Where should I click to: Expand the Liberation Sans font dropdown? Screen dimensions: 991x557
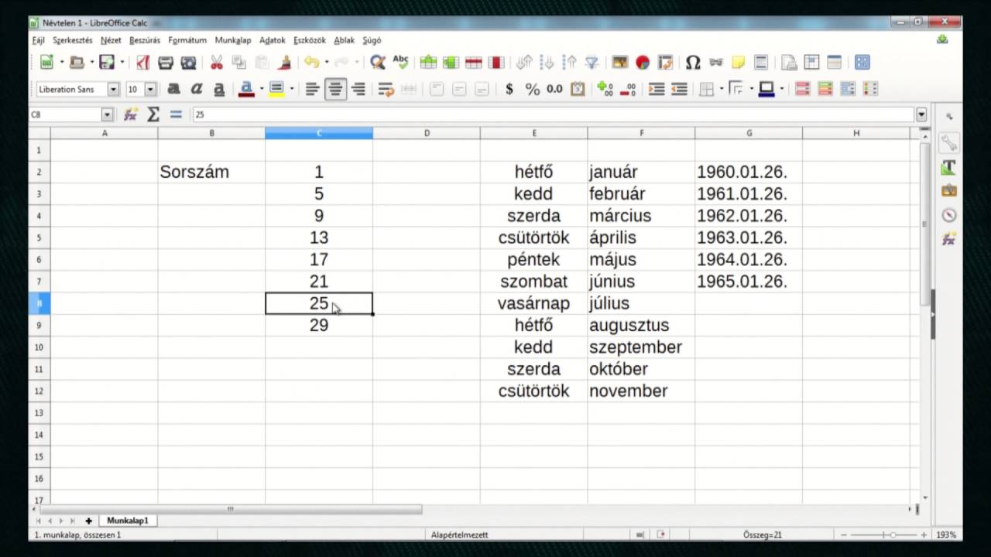tap(113, 89)
